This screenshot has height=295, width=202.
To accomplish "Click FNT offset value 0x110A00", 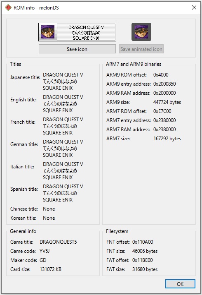I will click(143, 242).
